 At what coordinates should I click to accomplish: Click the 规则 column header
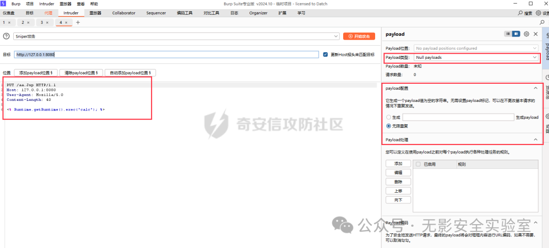point(497,164)
